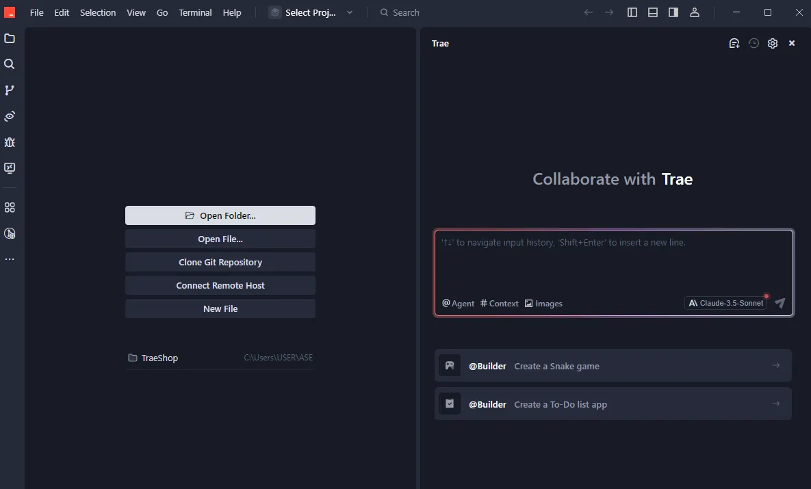This screenshot has width=811, height=489.
Task: Toggle the right AI sidebar layout
Action: (673, 12)
